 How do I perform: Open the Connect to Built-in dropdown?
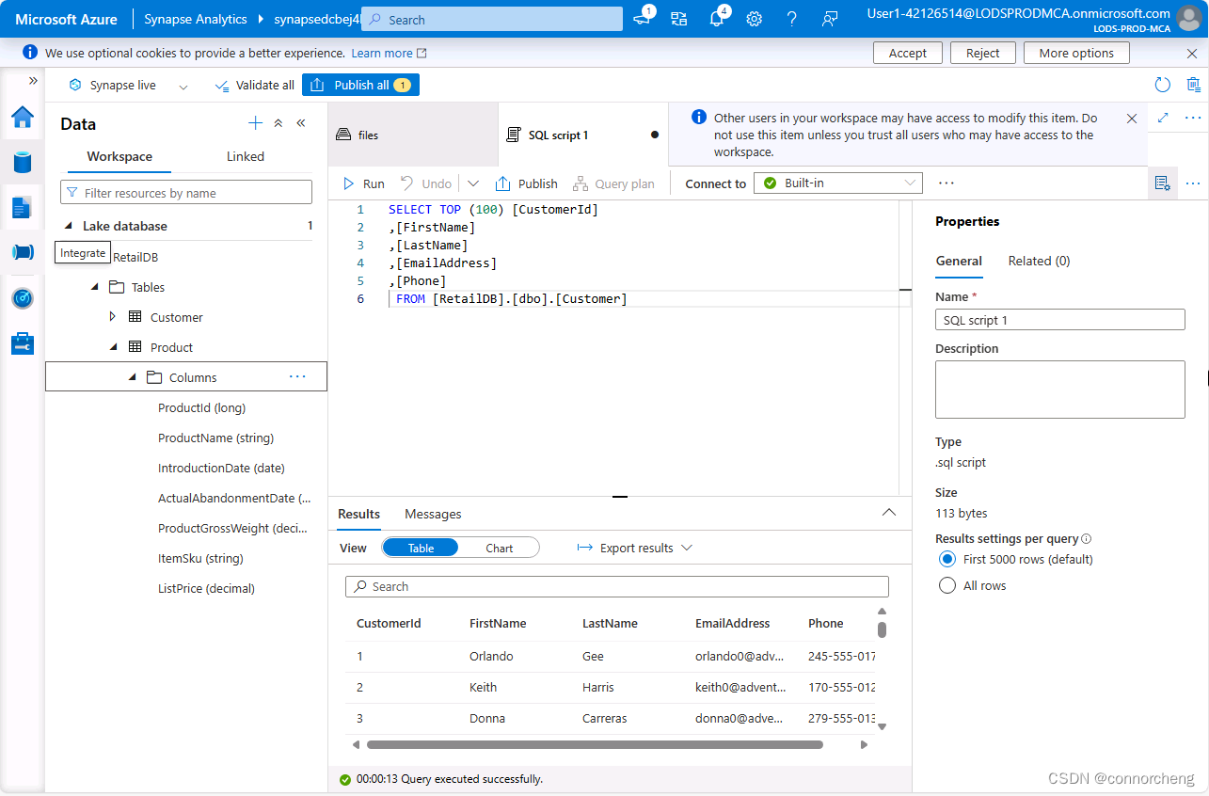coord(838,183)
